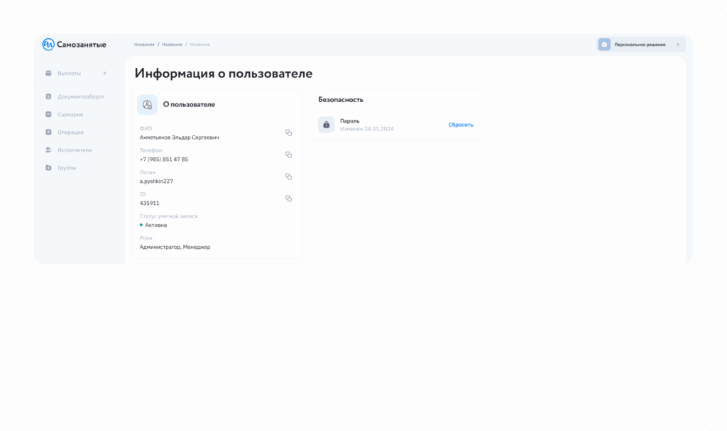Copy the user ID 435911
Image resolution: width=727 pixels, height=431 pixels.
(288, 198)
